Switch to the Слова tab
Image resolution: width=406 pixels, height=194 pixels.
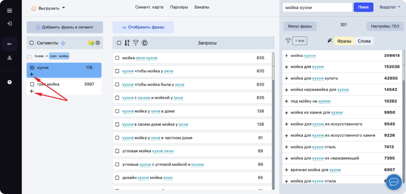[x=364, y=41]
